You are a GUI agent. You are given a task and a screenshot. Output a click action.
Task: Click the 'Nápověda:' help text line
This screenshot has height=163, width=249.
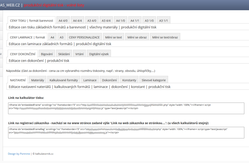tap(81, 71)
